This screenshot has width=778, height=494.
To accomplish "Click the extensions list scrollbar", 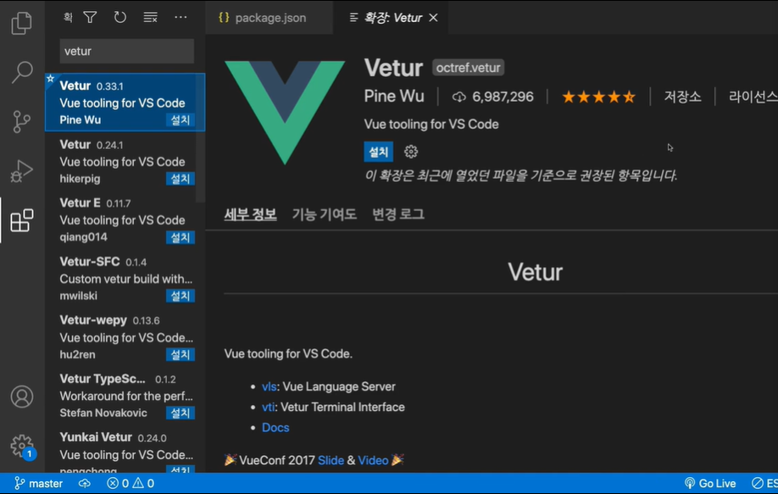I will (x=201, y=138).
